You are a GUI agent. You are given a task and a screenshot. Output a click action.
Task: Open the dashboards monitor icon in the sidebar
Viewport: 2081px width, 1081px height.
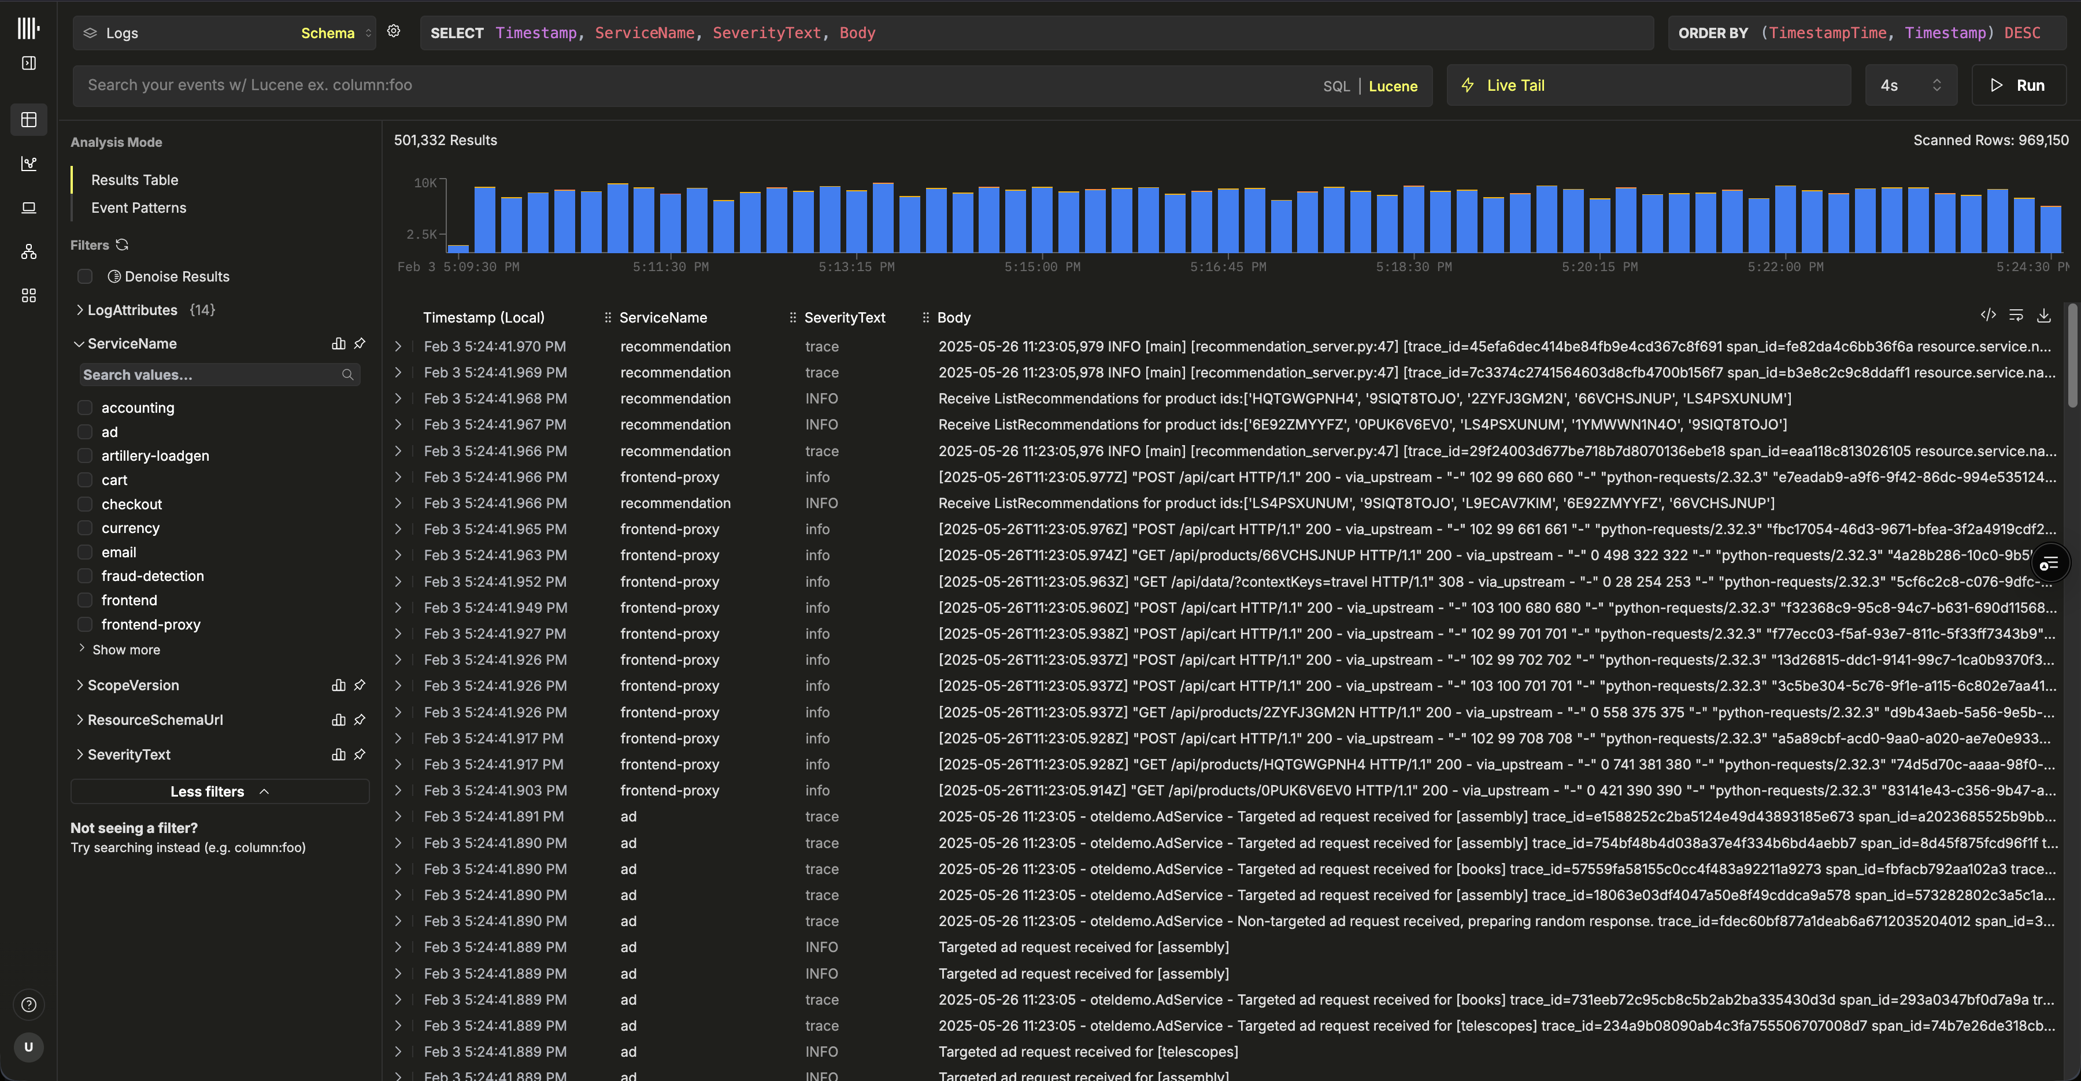[29, 208]
